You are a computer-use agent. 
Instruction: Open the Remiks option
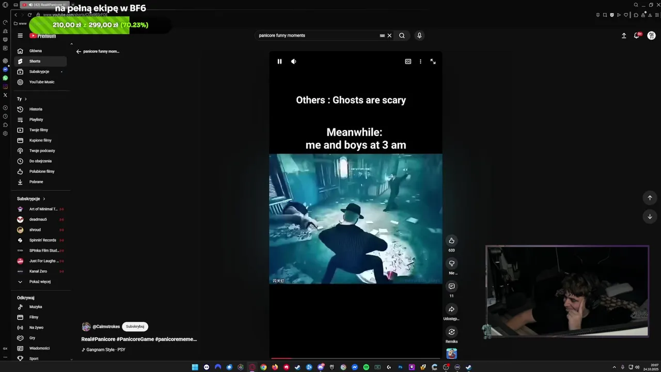(451, 332)
